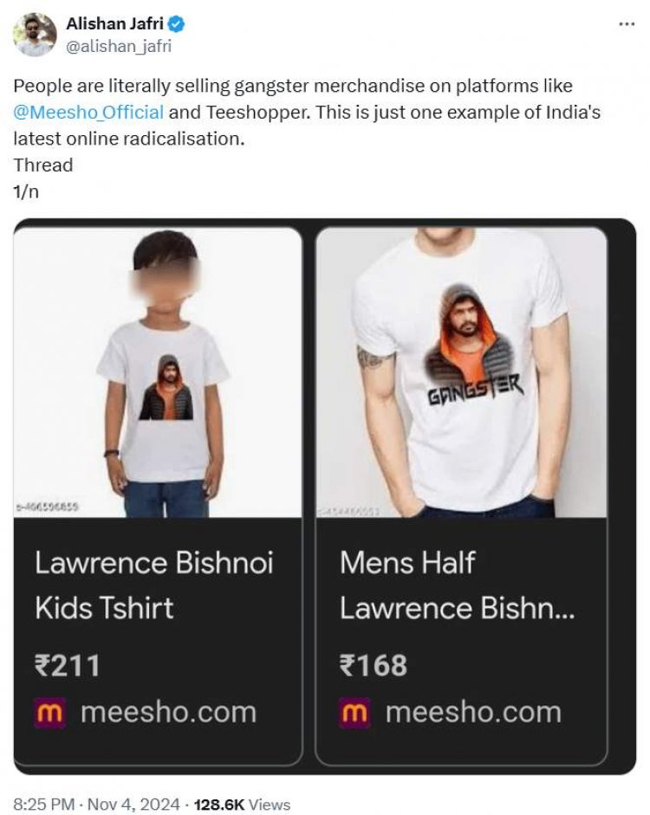Image resolution: width=650 pixels, height=815 pixels.
Task: Click the word Thread in the tweet
Action: click(x=43, y=165)
